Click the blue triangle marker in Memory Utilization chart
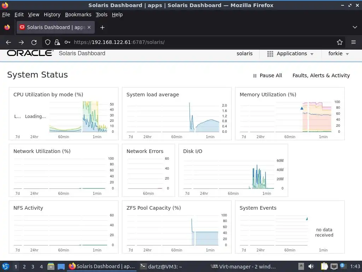This screenshot has height=272, width=362. [x=302, y=108]
